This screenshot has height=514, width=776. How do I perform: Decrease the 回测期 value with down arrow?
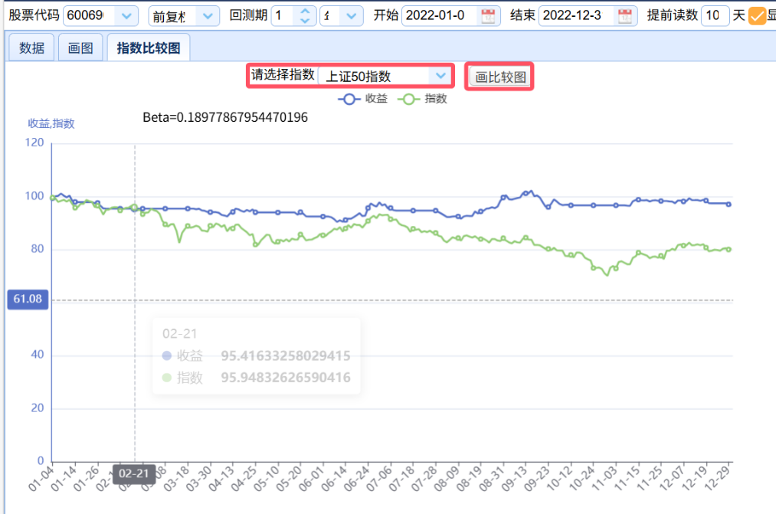coord(305,21)
